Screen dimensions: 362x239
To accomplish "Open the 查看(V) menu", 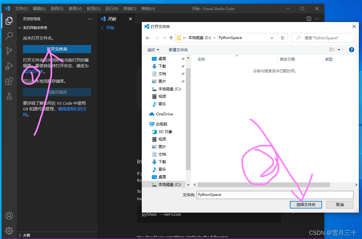I will point(75,9).
